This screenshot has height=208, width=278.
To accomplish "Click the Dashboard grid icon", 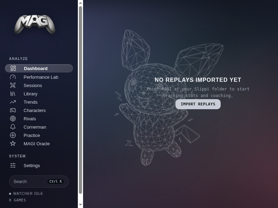I will [x=13, y=68].
